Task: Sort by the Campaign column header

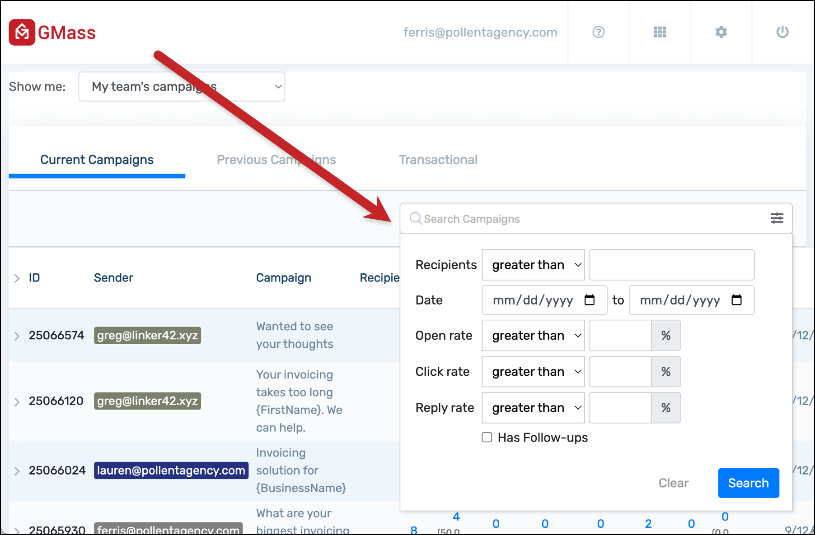Action: (x=284, y=277)
